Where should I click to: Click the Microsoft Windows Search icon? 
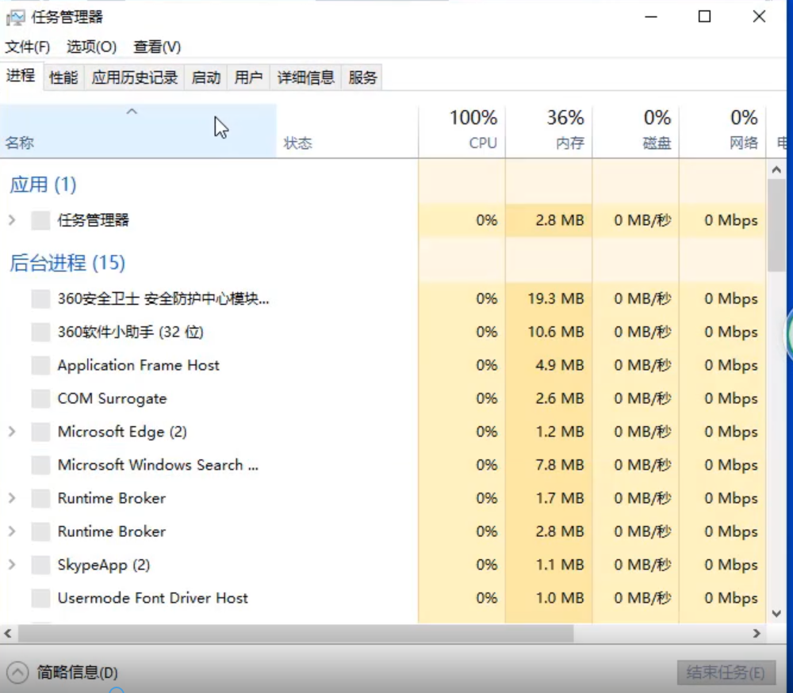(x=40, y=466)
